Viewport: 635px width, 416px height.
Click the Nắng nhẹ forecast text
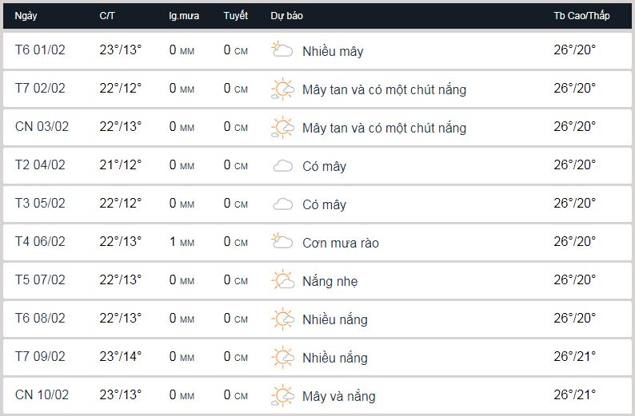[x=330, y=281]
